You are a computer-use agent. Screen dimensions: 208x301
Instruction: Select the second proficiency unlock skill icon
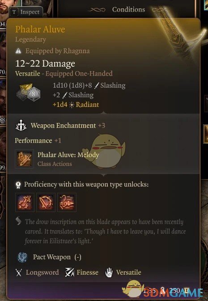point(46,202)
